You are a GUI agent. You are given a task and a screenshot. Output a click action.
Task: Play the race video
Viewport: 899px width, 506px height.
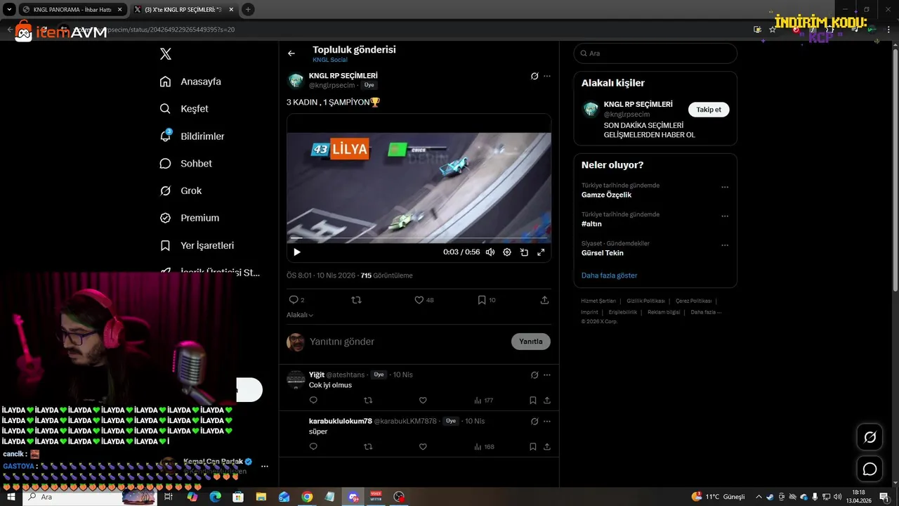click(x=297, y=252)
